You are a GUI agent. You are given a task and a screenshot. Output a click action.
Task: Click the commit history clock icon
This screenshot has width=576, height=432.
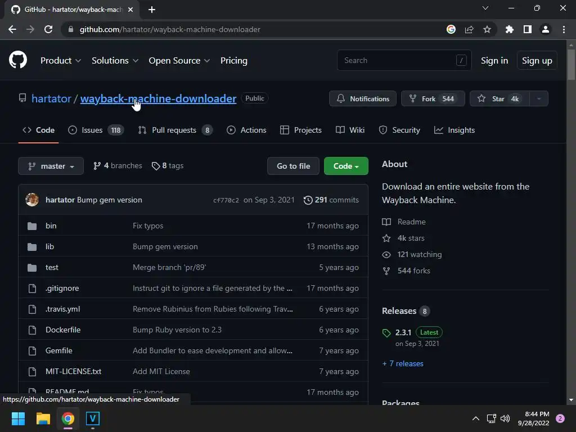pos(308,200)
